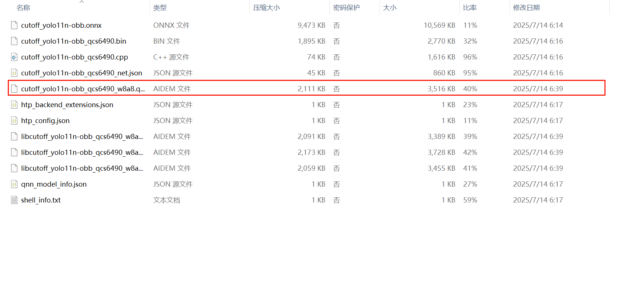Select the file name shell_info.txt
622x286 pixels.
(41, 200)
